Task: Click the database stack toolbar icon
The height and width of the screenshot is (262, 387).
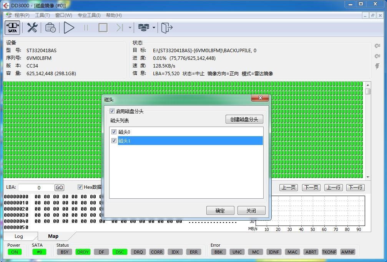Action: point(144,27)
